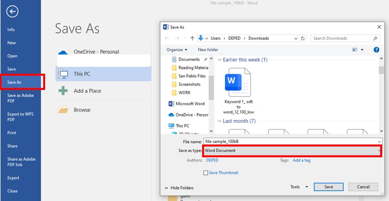Screen dimensions: 389x201
Task: Select Export to WPS PDF
Action: (x=20, y=117)
